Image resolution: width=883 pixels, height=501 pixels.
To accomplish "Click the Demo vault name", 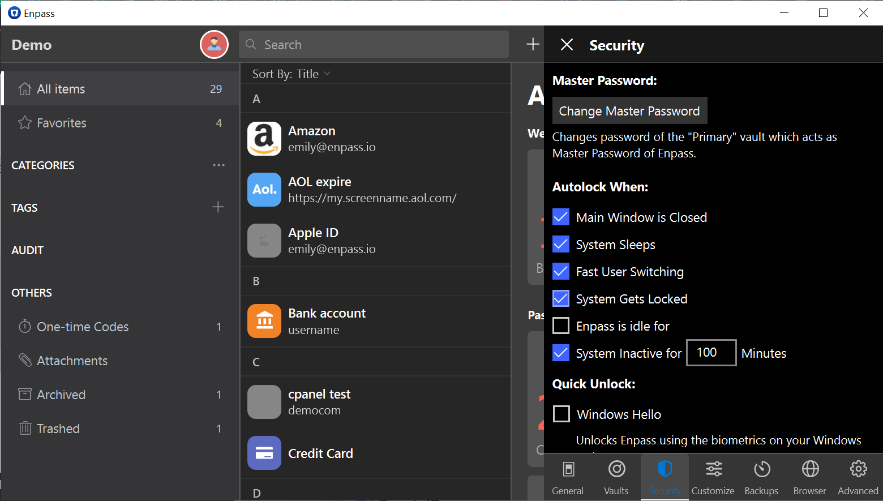I will pos(32,45).
